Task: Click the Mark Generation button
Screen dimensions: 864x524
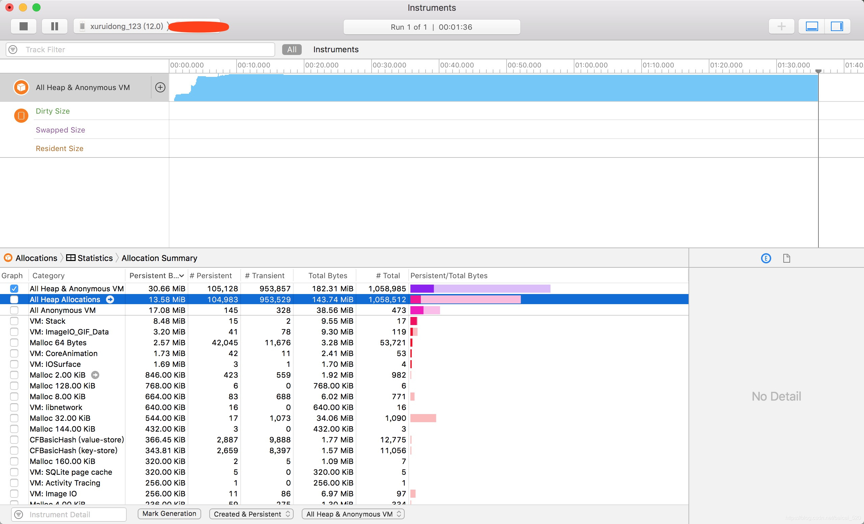Action: click(x=169, y=514)
